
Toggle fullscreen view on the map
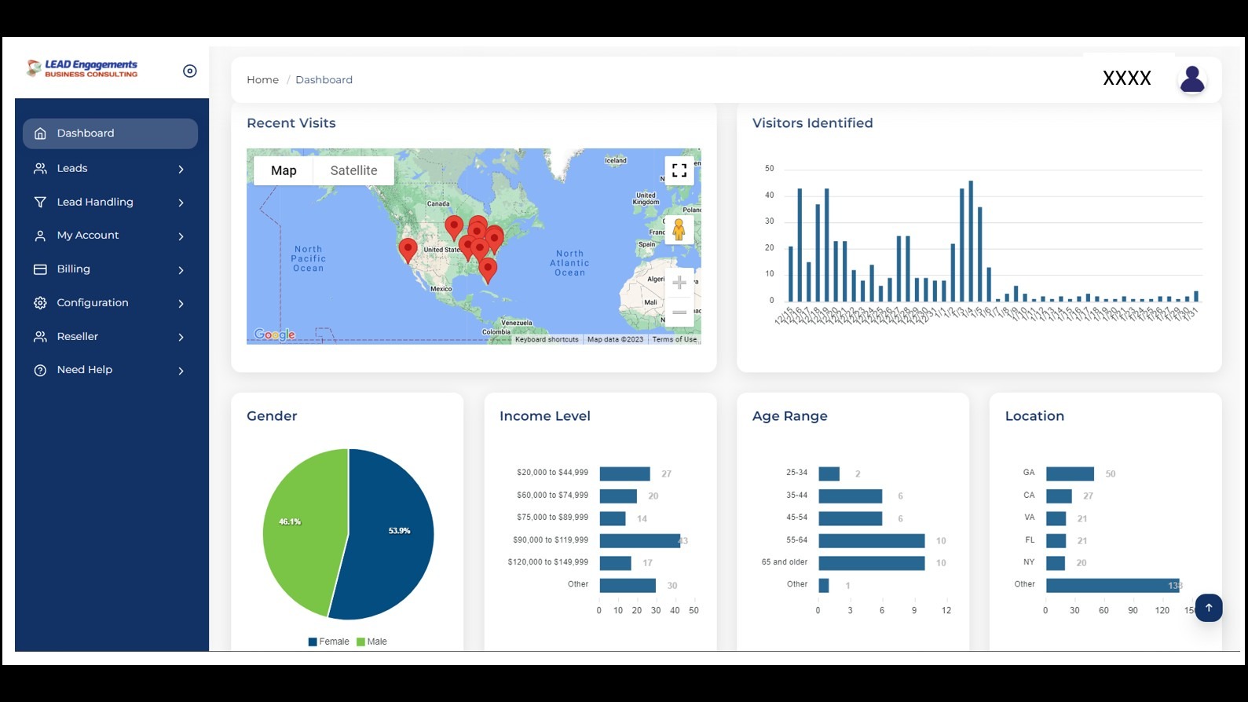(x=679, y=170)
